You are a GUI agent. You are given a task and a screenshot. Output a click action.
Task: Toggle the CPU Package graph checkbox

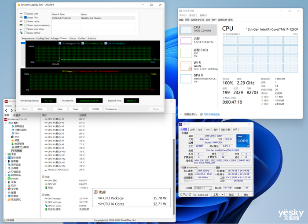click(59, 43)
